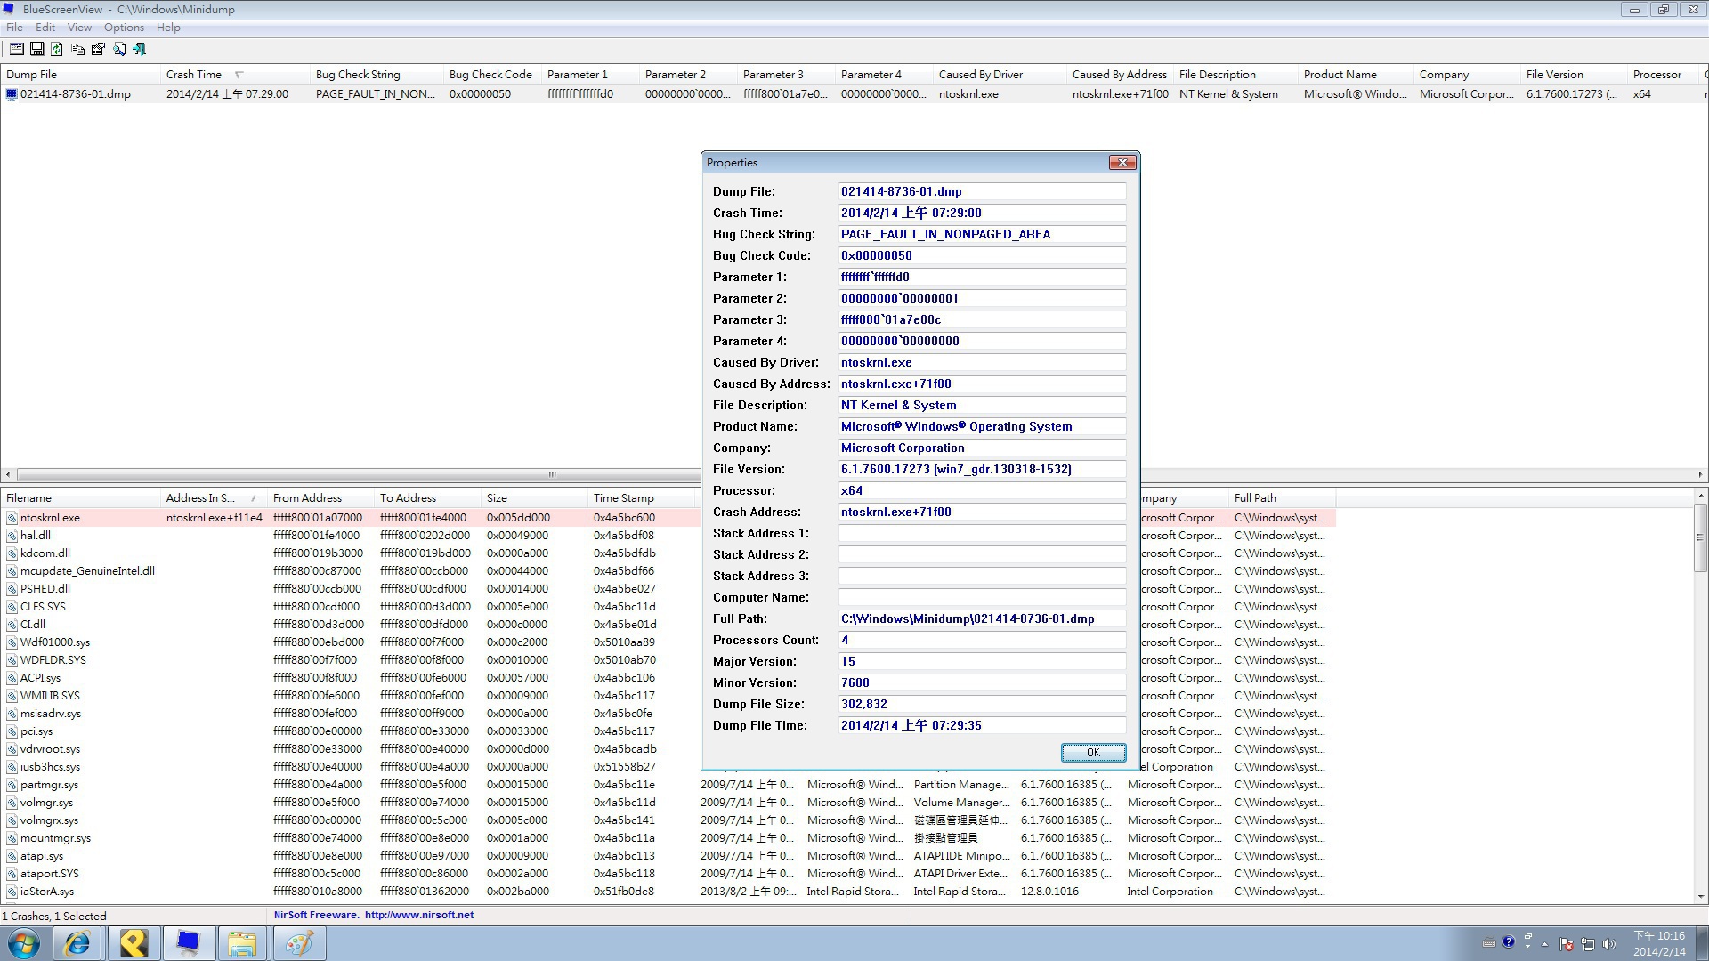Click the Save Selected Items floppy icon

36,49
